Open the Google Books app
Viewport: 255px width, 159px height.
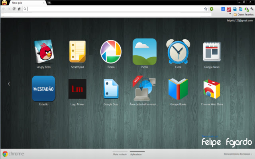click(x=178, y=89)
